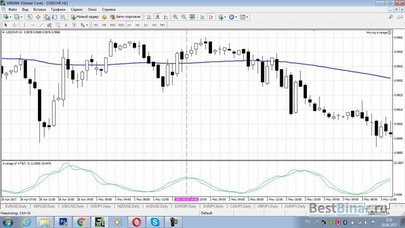Select the Equidistant Channel tool
405x228 pixels.
pos(49,25)
